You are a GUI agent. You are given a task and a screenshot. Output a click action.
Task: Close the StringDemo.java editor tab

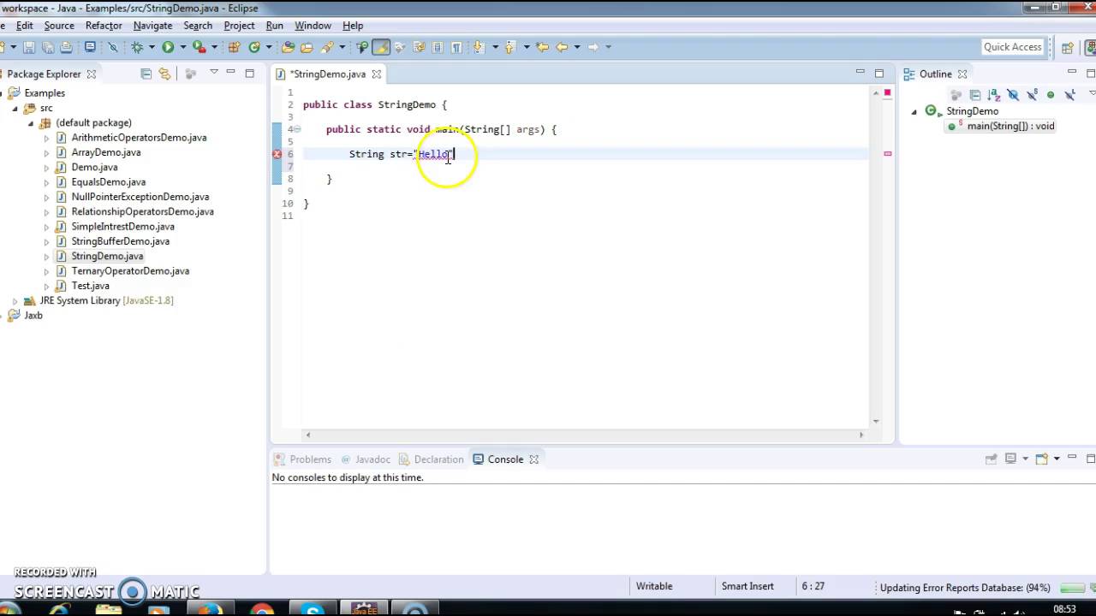click(x=376, y=74)
